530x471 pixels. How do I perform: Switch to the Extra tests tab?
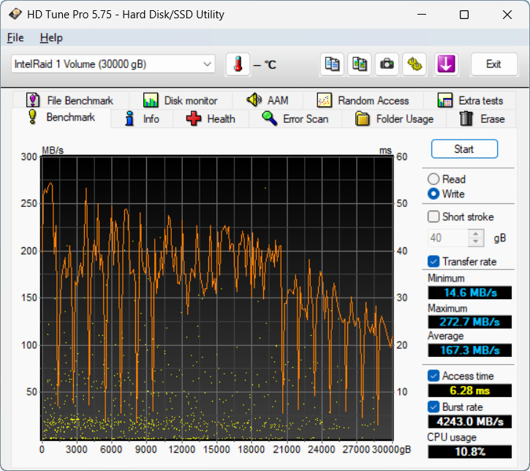tap(470, 100)
